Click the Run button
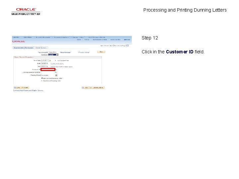The height and width of the screenshot is (179, 239). coord(101,52)
